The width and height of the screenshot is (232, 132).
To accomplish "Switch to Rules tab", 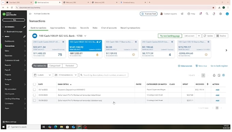I will coord(95,28).
